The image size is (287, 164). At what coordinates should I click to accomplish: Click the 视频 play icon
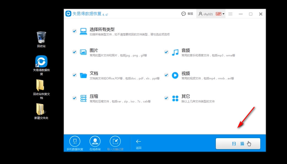[175, 75]
